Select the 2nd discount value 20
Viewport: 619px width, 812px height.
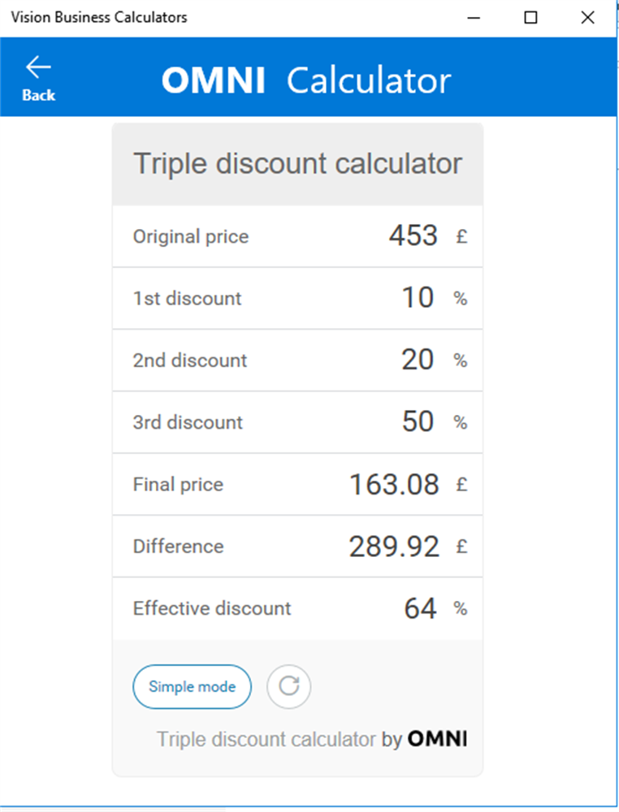tap(418, 360)
